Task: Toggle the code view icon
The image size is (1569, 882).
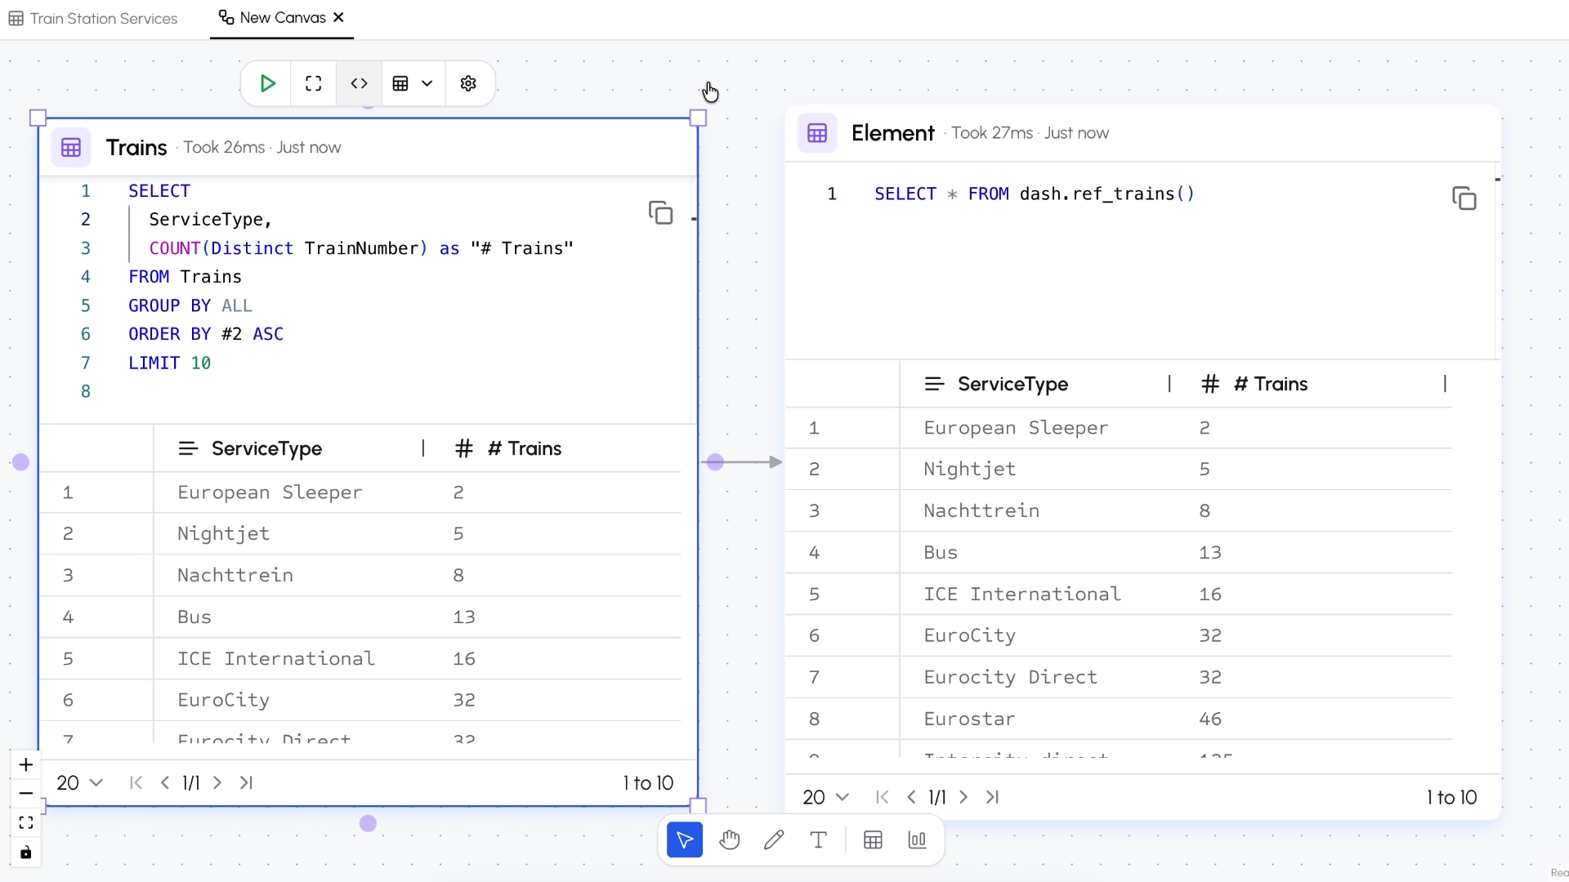Action: click(x=359, y=83)
